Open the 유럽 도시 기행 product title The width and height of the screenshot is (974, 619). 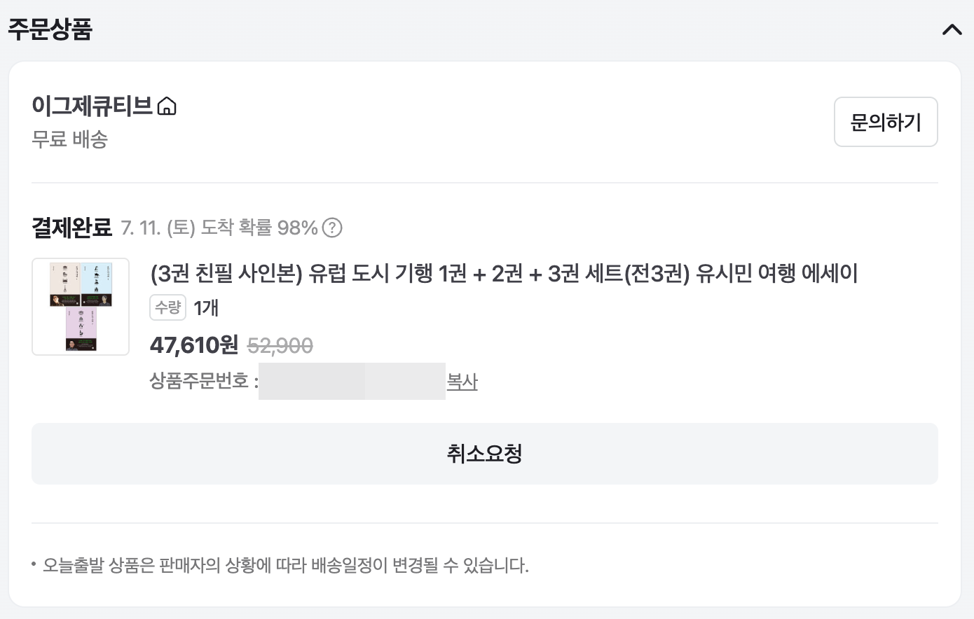(x=504, y=273)
